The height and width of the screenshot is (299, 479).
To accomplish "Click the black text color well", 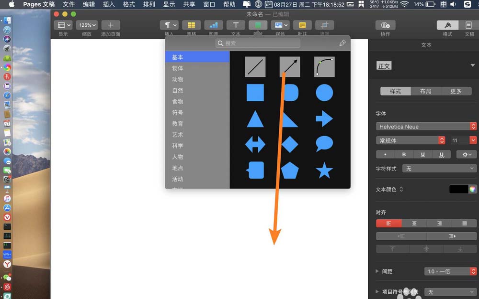I will pos(458,189).
